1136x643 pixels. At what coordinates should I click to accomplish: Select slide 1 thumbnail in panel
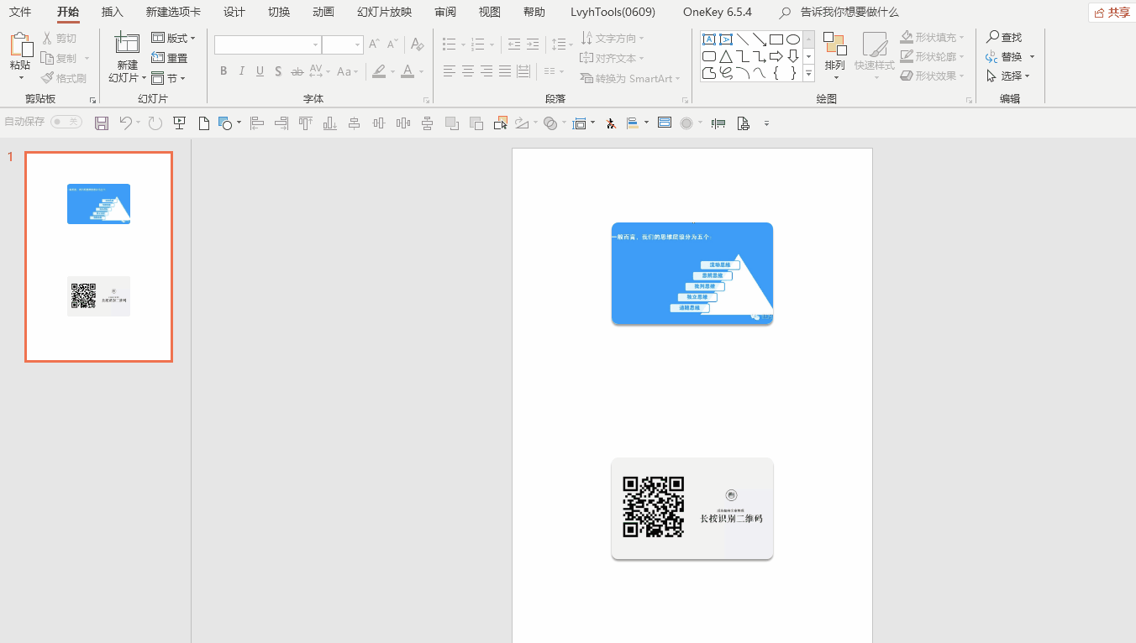tap(98, 257)
